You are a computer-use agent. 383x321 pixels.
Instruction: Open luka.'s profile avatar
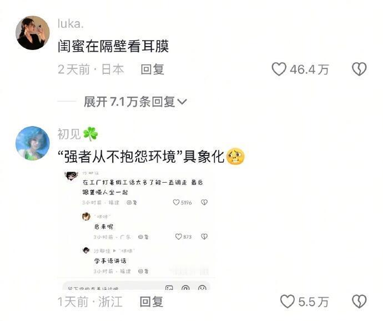[33, 33]
